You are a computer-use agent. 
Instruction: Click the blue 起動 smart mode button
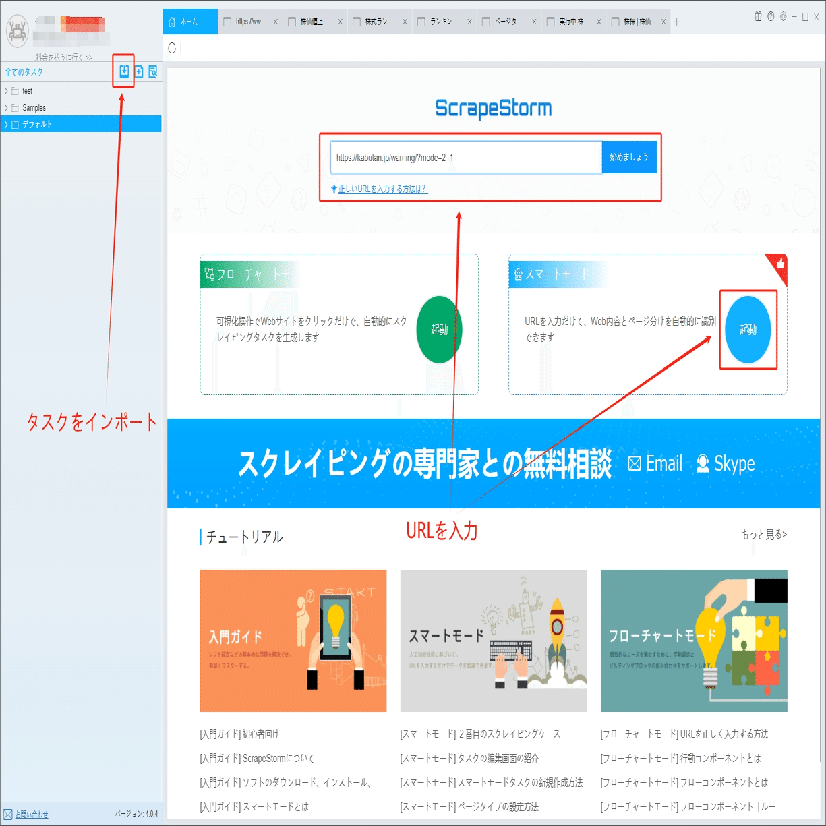click(x=748, y=330)
